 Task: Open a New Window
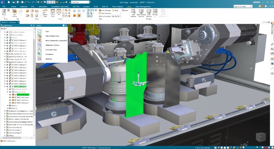[133, 13]
